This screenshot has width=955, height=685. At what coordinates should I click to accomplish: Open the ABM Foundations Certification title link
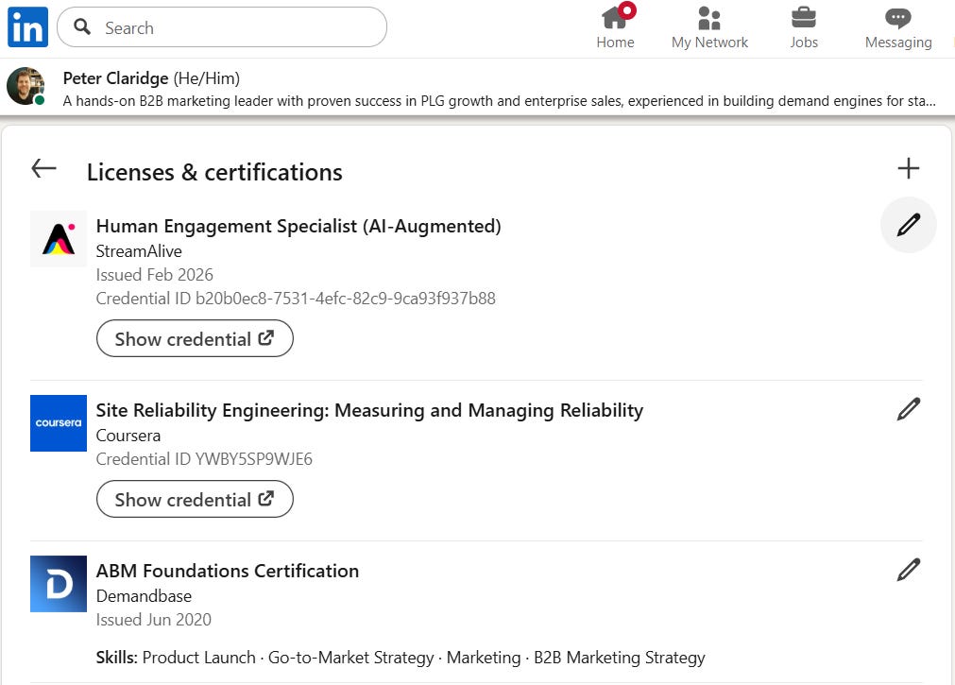click(228, 571)
